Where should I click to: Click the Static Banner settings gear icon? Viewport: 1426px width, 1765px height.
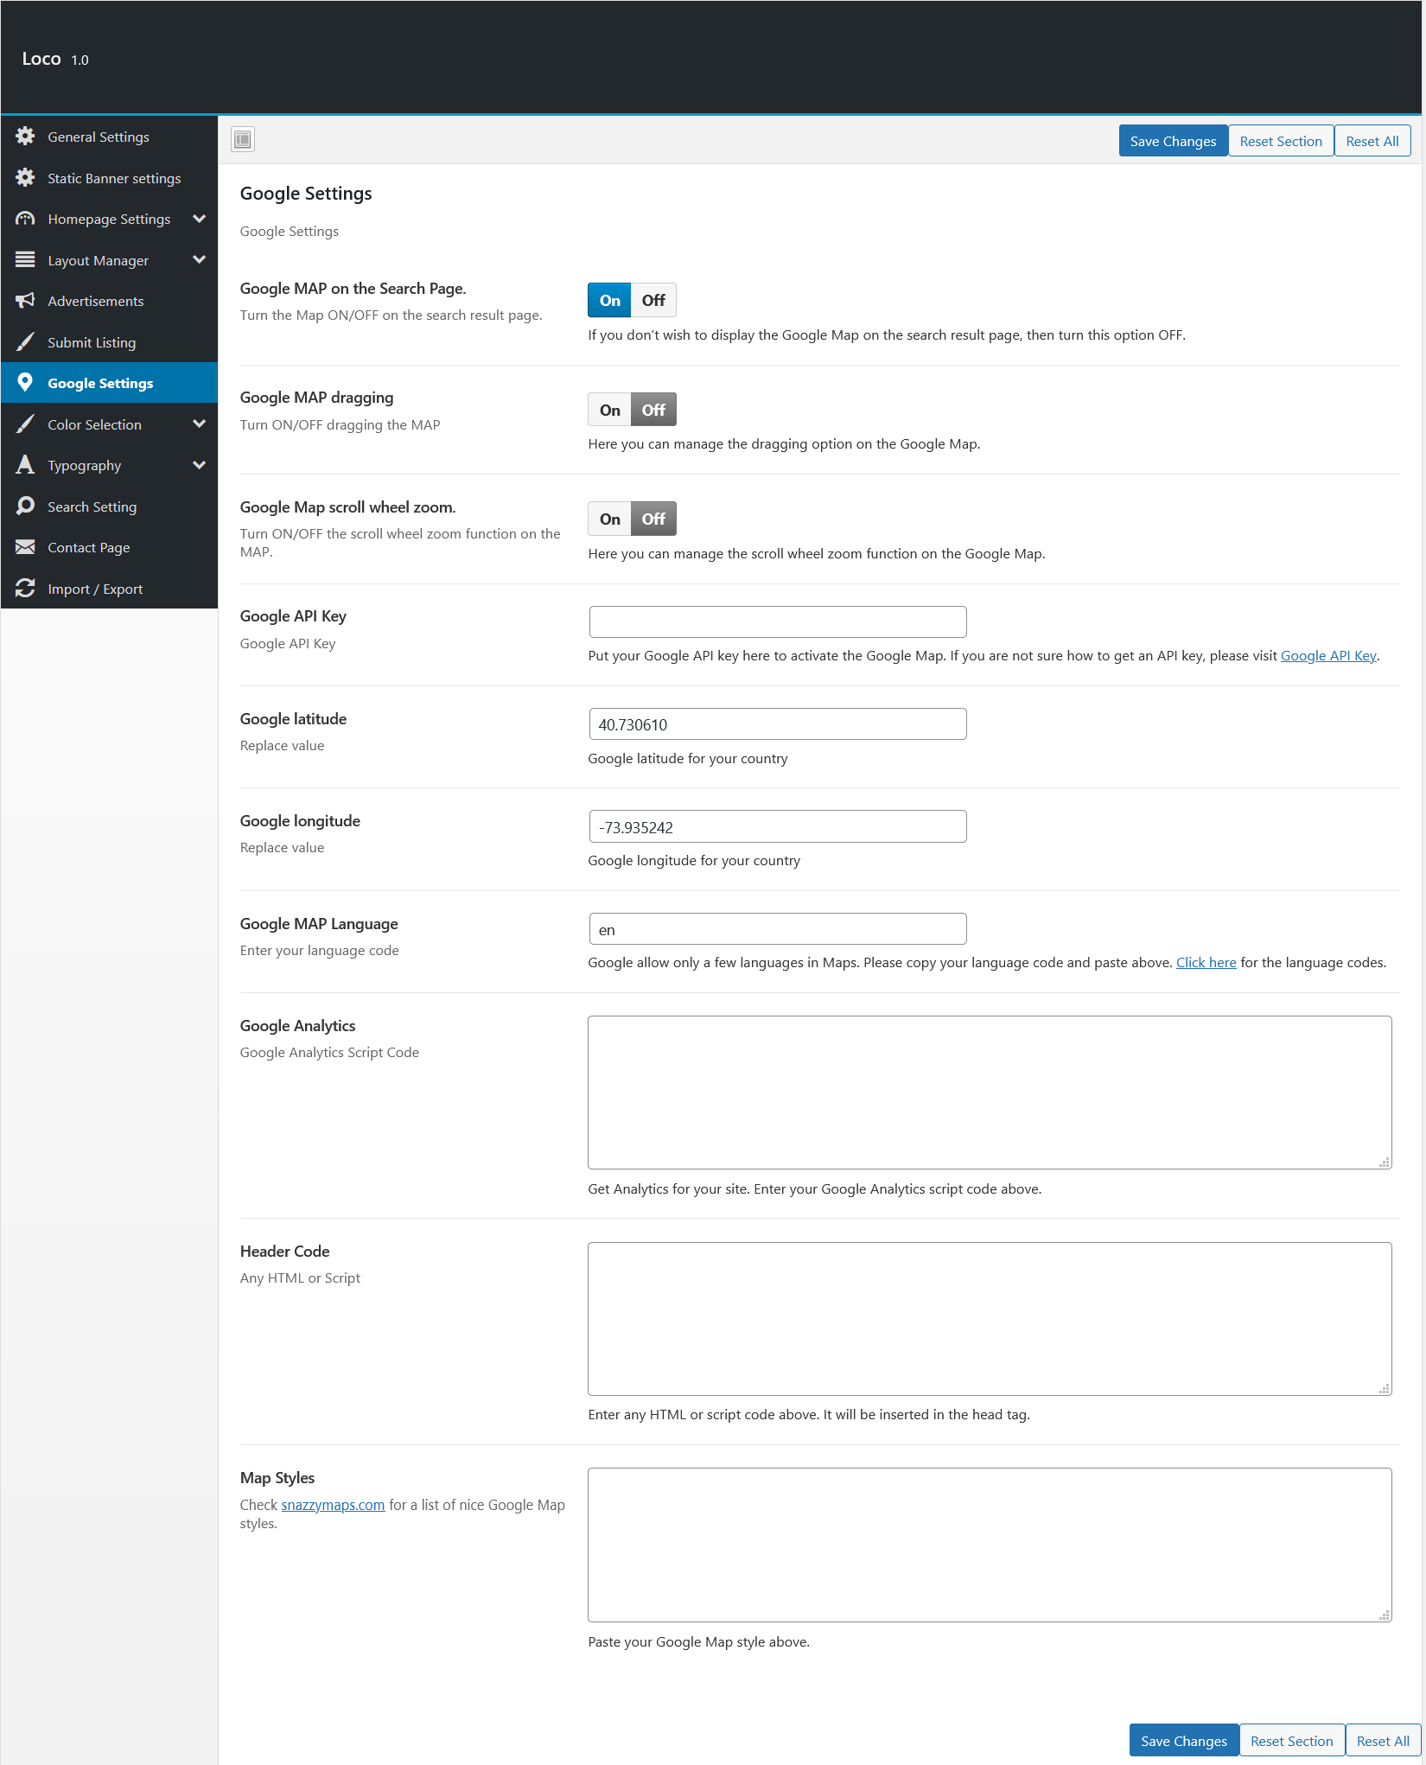coord(25,178)
